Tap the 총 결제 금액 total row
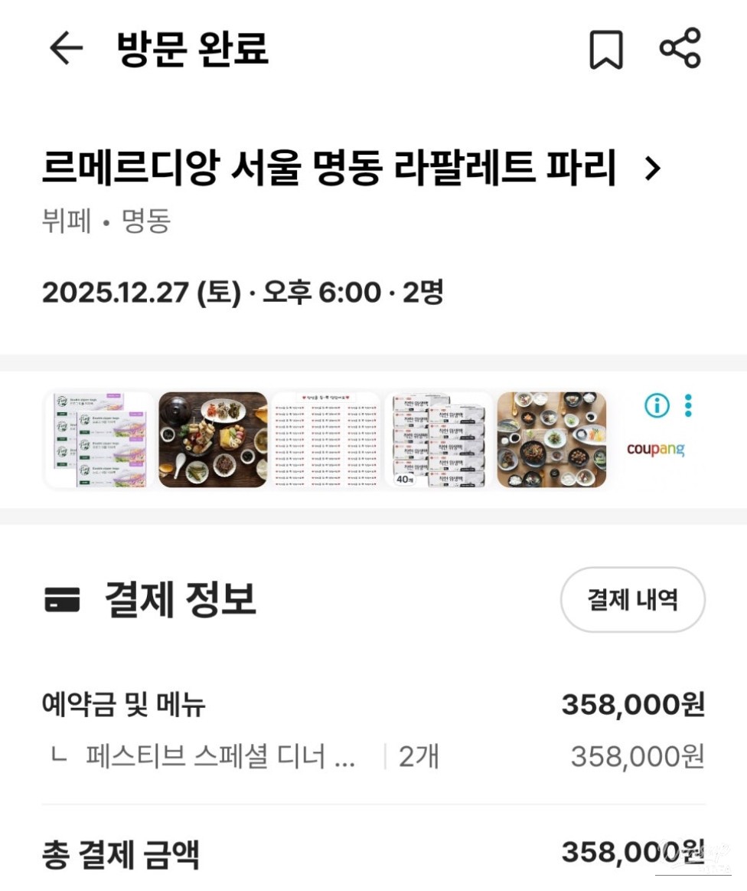The width and height of the screenshot is (747, 891). (120, 853)
